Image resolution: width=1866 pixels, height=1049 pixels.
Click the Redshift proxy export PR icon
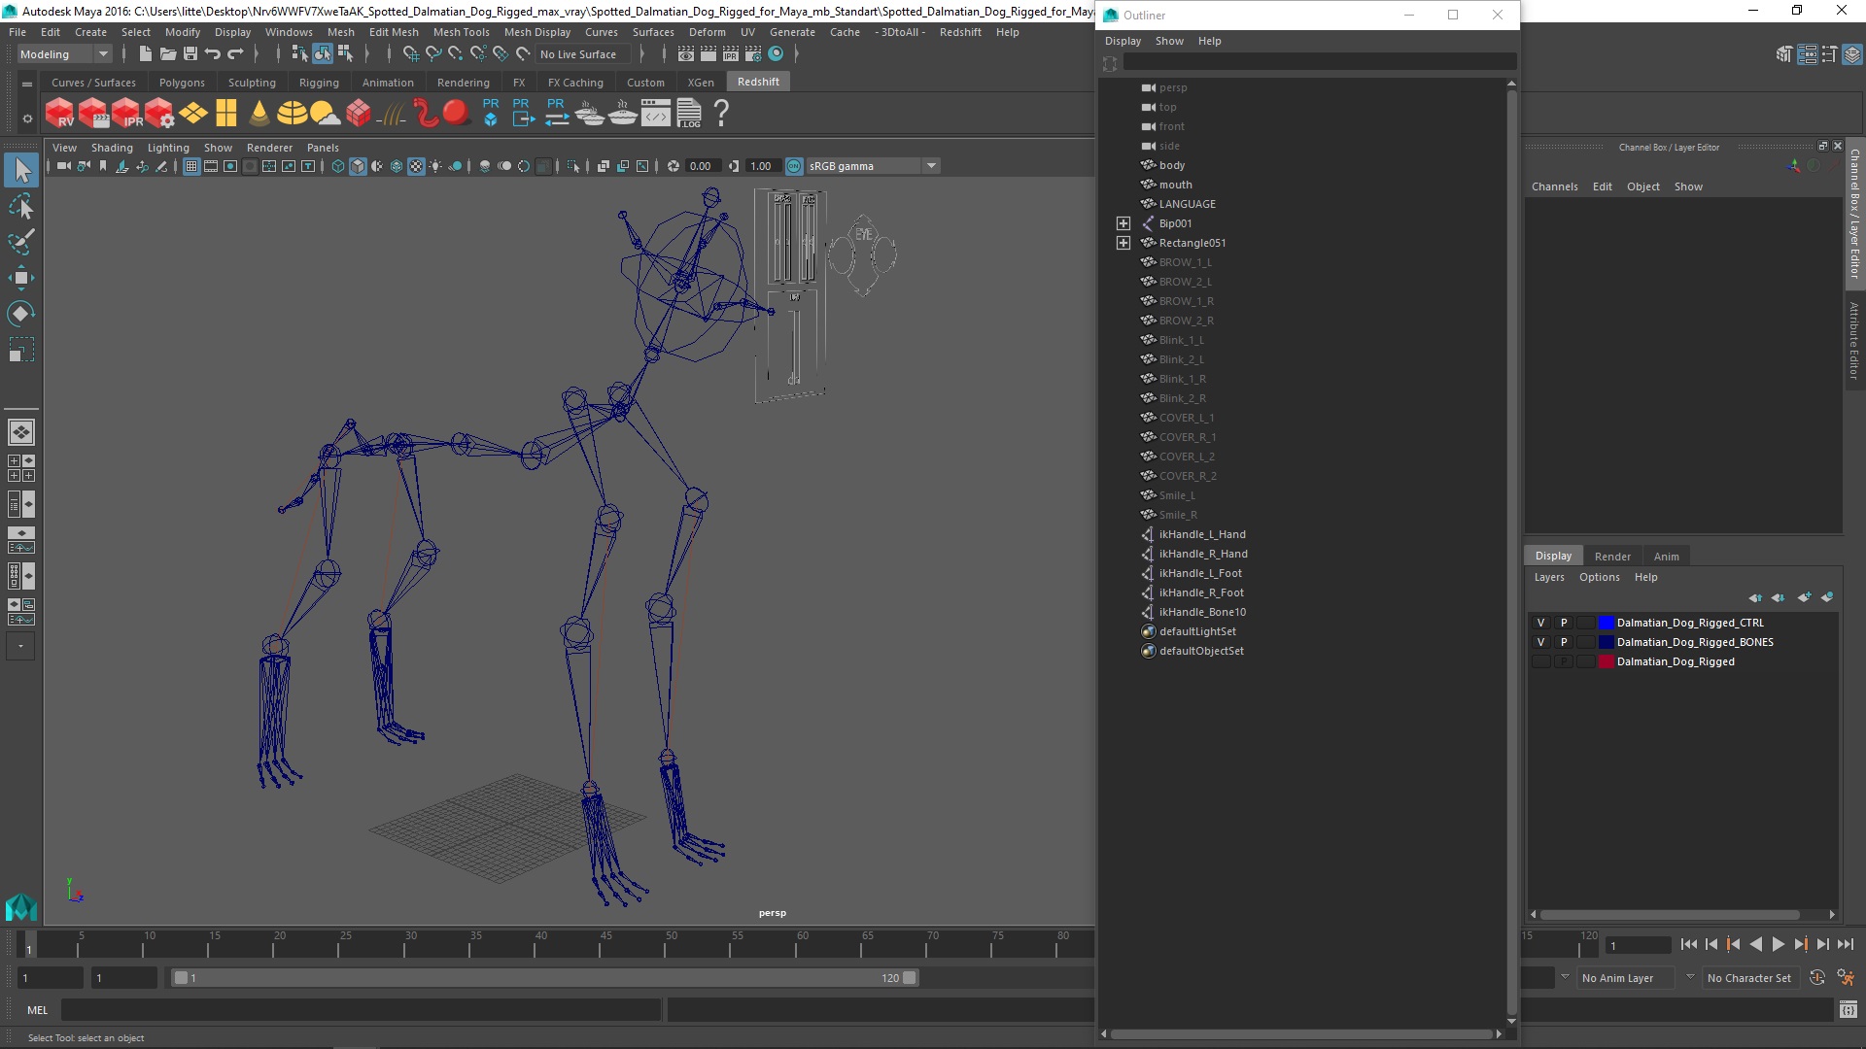523,114
